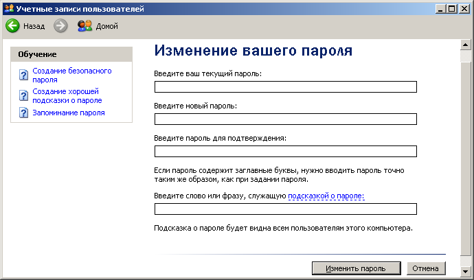Close the user accounts window
Image resolution: width=474 pixels, height=280 pixels.
[464, 9]
